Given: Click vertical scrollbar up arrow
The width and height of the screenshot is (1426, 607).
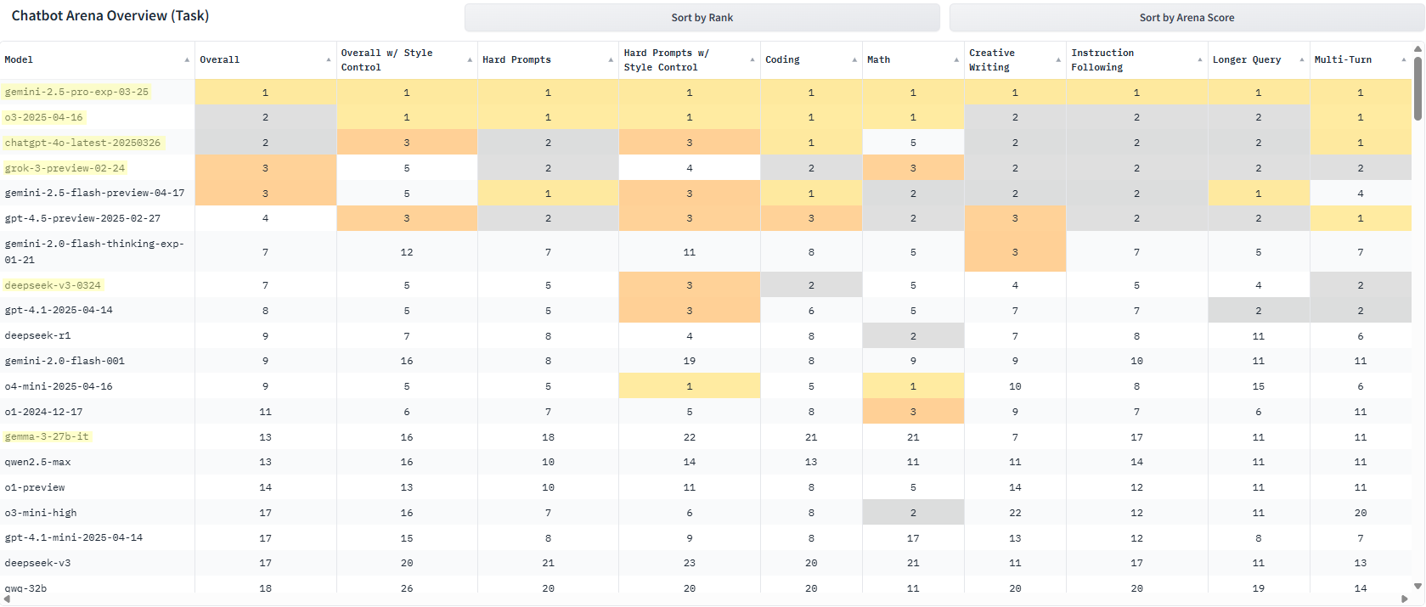Looking at the screenshot, I should pyautogui.click(x=1418, y=49).
